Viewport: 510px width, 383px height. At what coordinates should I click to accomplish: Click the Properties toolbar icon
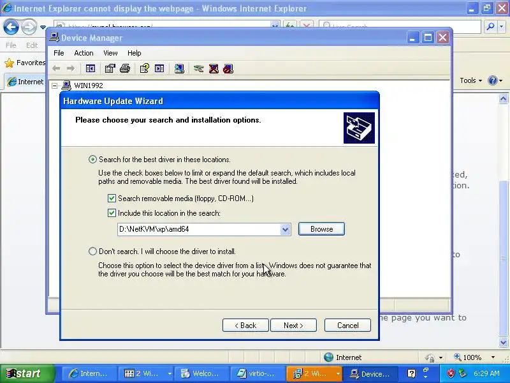[x=110, y=68]
